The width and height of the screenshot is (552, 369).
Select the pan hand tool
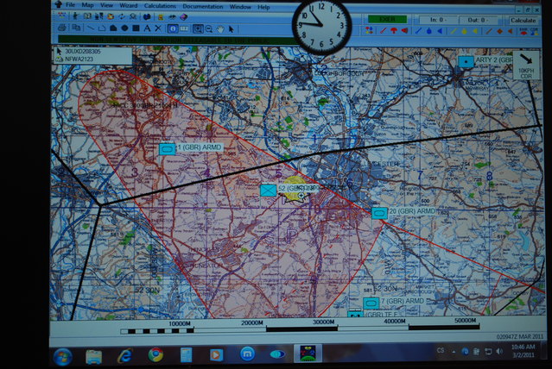[220, 28]
